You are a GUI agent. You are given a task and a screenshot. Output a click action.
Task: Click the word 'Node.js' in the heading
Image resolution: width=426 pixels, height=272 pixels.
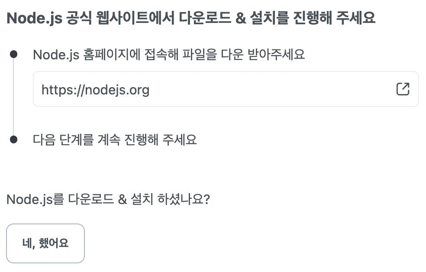(x=34, y=19)
